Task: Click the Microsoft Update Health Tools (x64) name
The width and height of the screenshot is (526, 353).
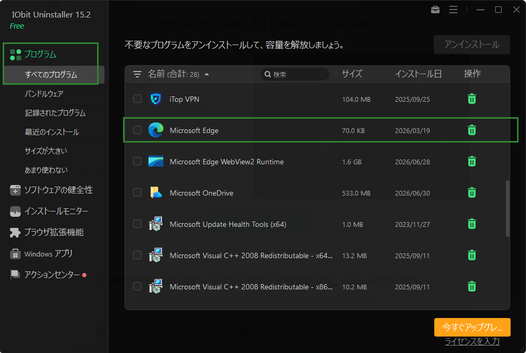Action: (228, 225)
